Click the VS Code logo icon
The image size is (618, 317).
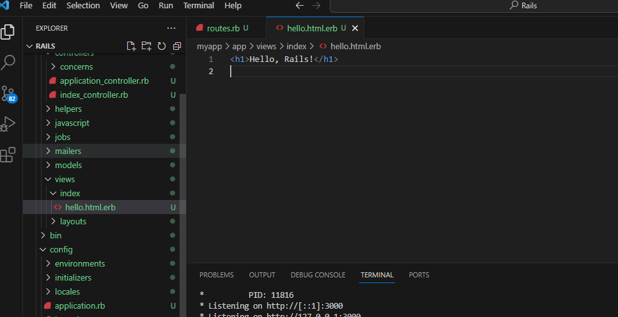[x=4, y=5]
